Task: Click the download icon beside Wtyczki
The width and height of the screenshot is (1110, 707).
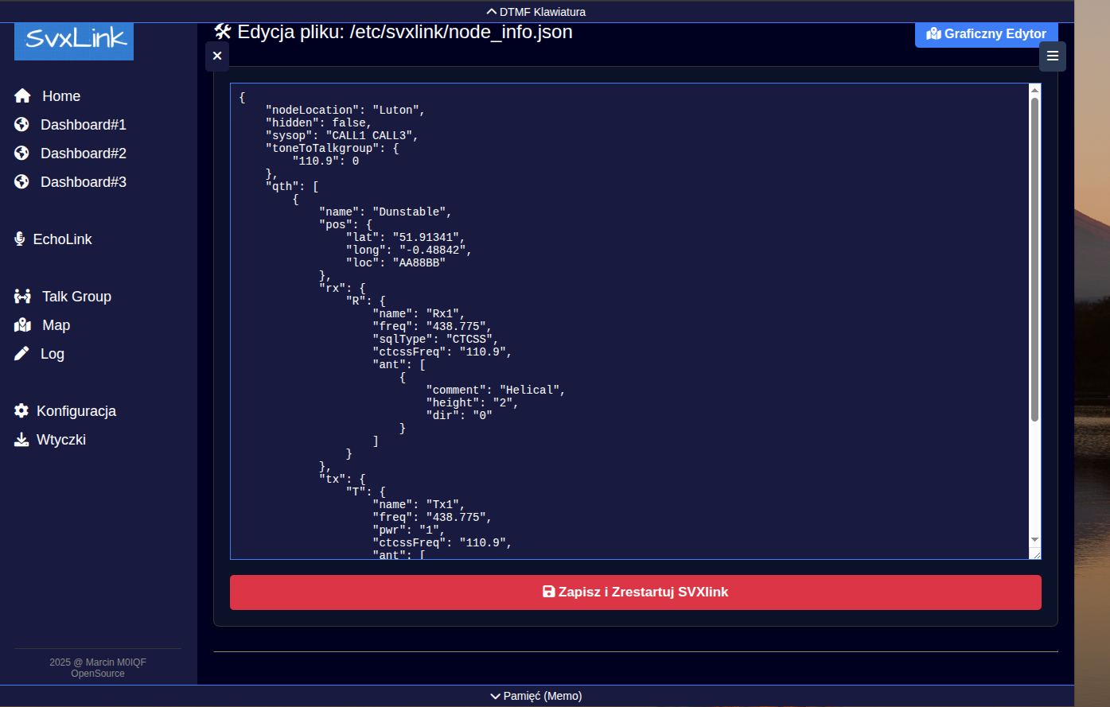Action: coord(21,440)
